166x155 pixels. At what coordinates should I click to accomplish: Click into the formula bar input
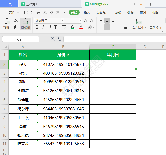click(x=115, y=39)
